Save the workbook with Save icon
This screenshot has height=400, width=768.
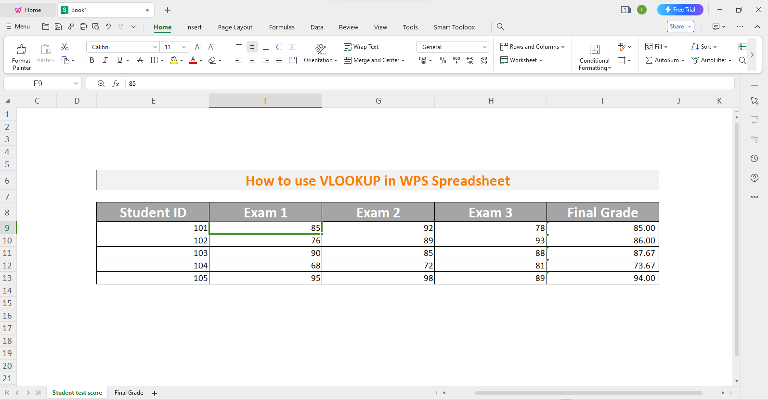point(58,27)
